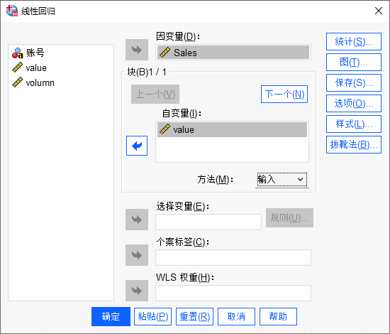
Task: Open the 保存(S) save dialog
Action: (x=354, y=82)
